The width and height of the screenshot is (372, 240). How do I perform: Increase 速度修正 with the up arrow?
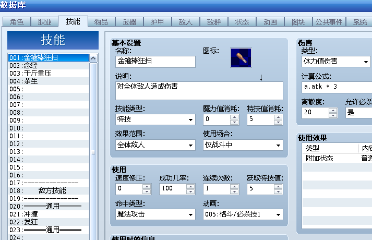tap(147, 186)
